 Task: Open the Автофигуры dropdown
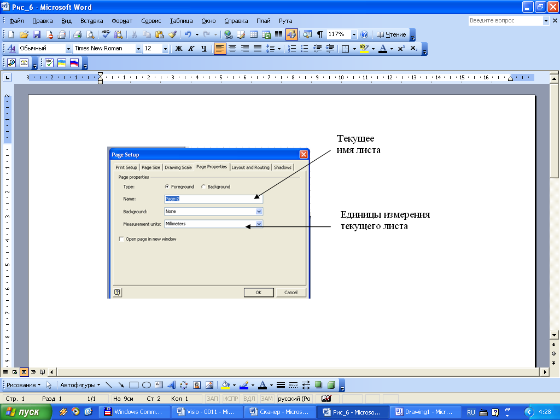coord(80,385)
